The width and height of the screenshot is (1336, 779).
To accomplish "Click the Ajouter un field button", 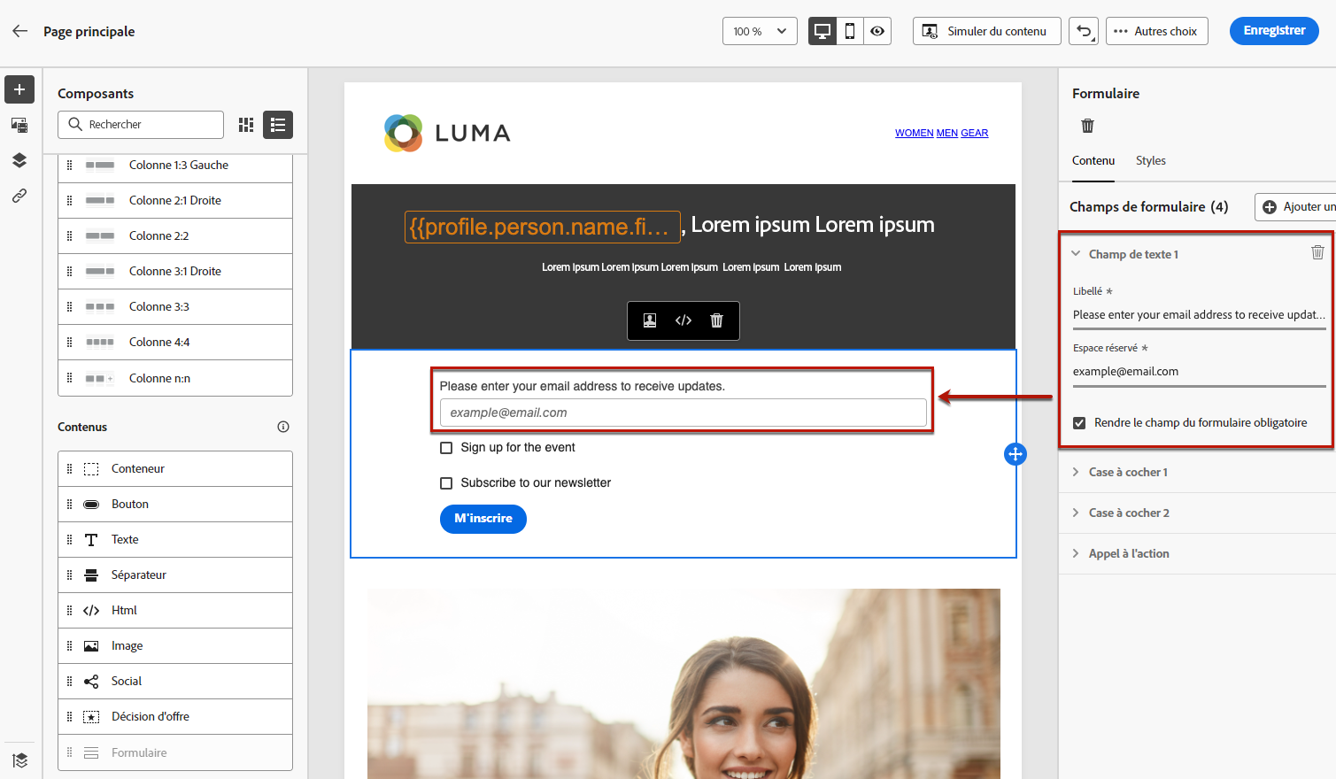I will coord(1295,207).
